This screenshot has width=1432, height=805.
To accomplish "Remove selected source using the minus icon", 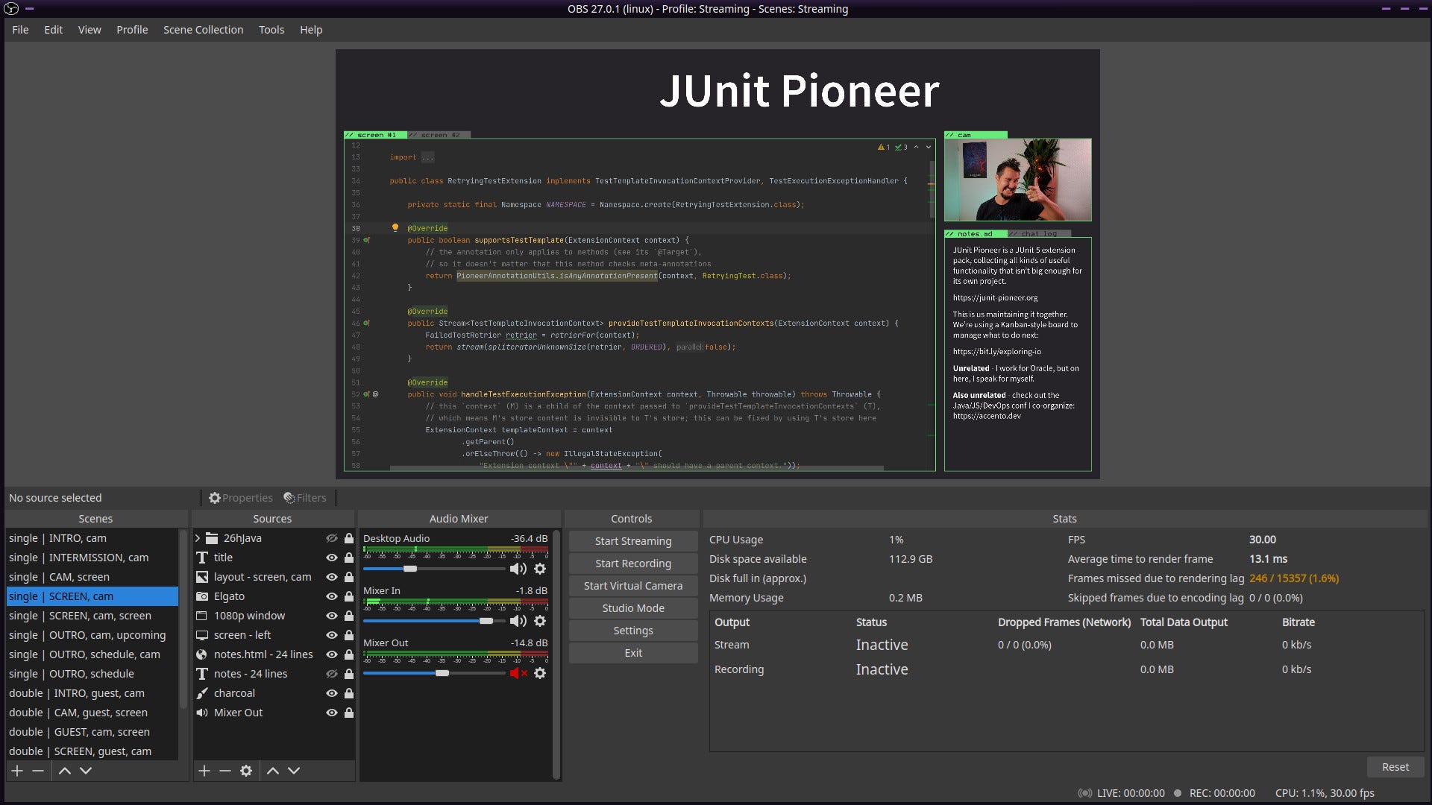I will tap(225, 771).
